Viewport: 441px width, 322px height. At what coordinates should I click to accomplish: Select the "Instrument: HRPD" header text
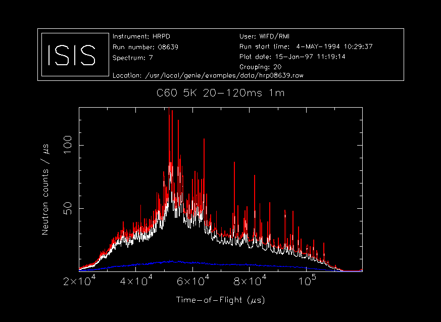click(141, 36)
